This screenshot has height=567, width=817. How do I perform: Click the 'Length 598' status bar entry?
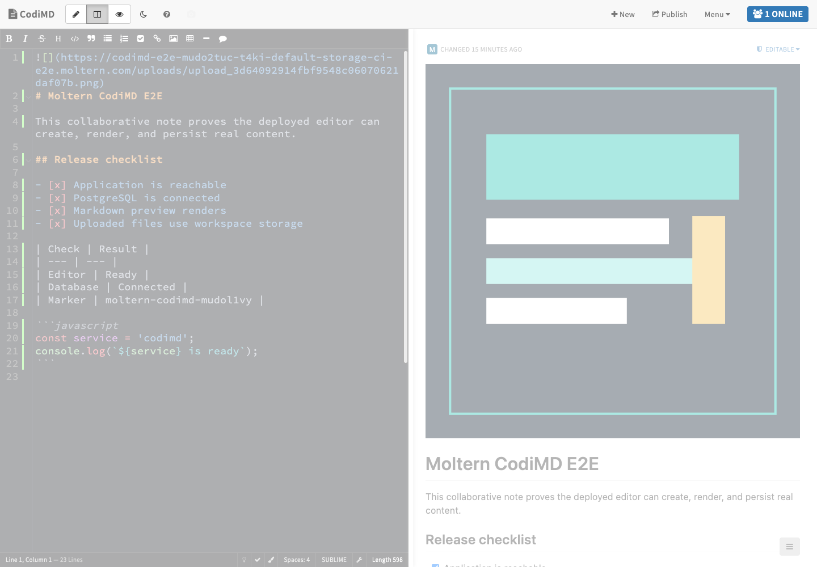(x=388, y=560)
